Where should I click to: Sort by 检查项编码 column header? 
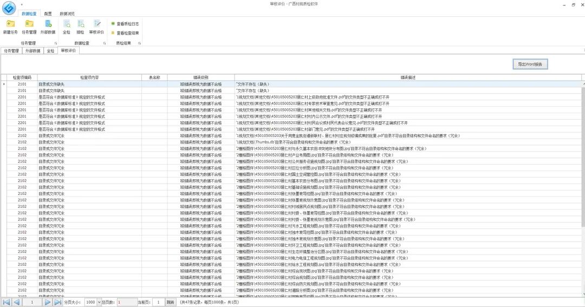[x=22, y=77]
